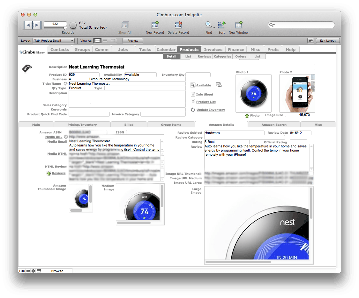Zoom in with status bar plus icon
This screenshot has height=298, width=359.
[x=33, y=271]
